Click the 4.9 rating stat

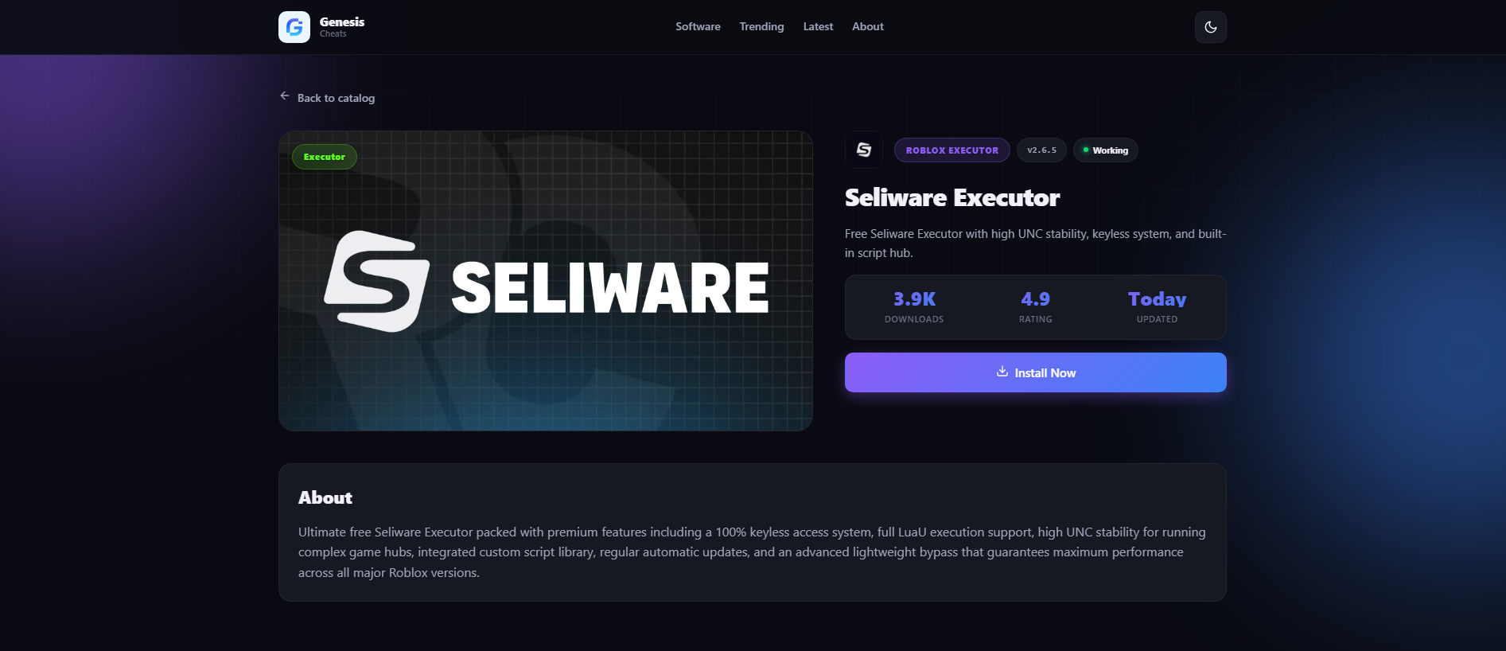click(x=1035, y=307)
